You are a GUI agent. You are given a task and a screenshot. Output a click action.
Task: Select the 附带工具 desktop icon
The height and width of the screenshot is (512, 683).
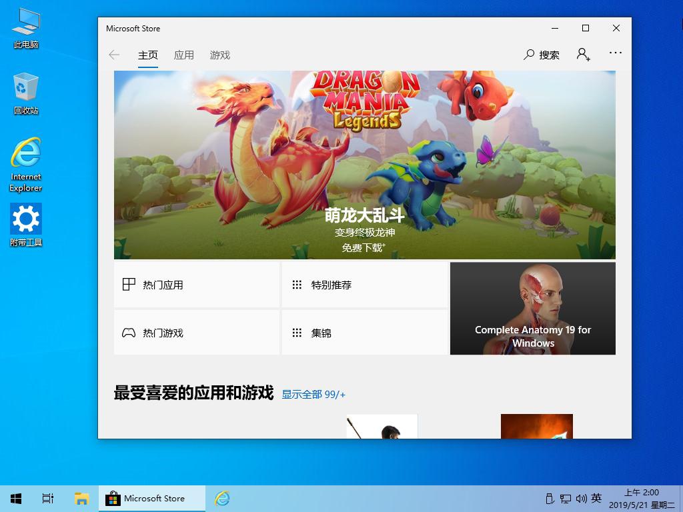(26, 225)
